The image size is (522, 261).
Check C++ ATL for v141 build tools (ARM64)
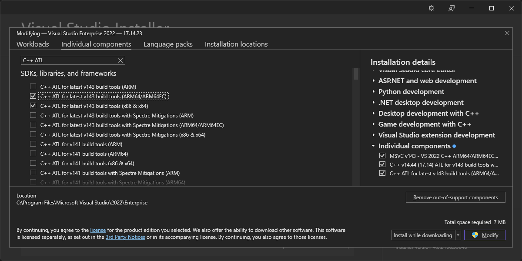[33, 154]
